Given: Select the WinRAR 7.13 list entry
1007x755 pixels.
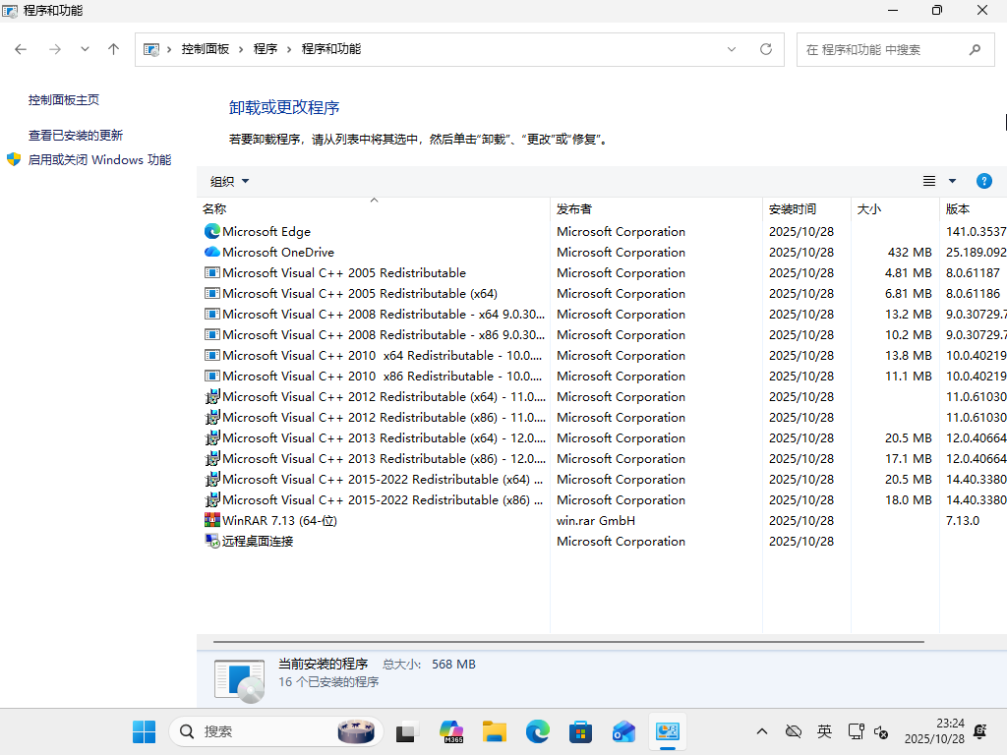Looking at the screenshot, I should [x=280, y=520].
